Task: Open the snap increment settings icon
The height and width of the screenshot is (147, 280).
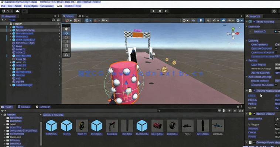Action: (x=105, y=21)
